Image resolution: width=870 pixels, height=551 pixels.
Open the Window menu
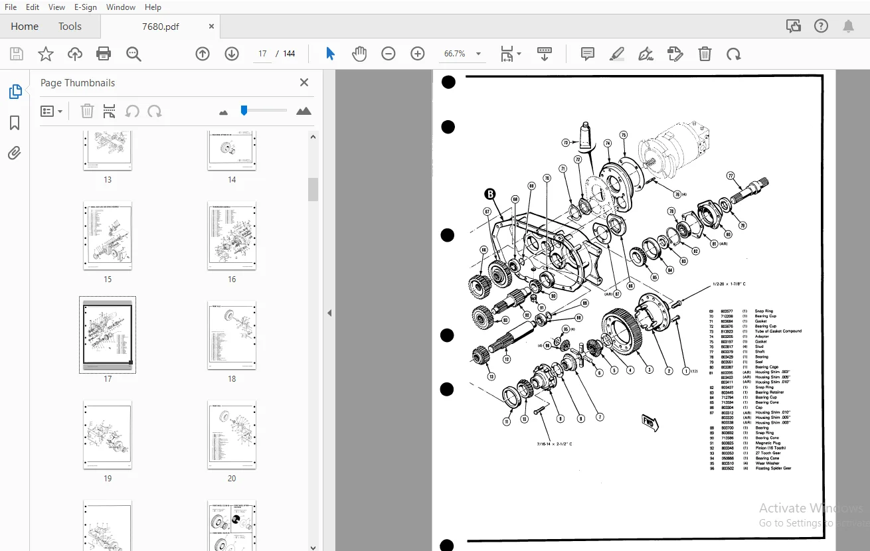coord(121,7)
